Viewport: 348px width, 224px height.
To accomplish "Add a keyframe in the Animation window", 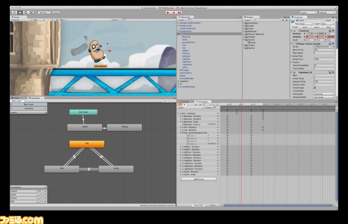I will 213,105.
